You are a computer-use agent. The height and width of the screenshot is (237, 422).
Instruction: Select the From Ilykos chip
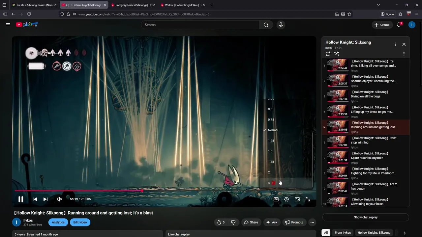tap(343, 233)
